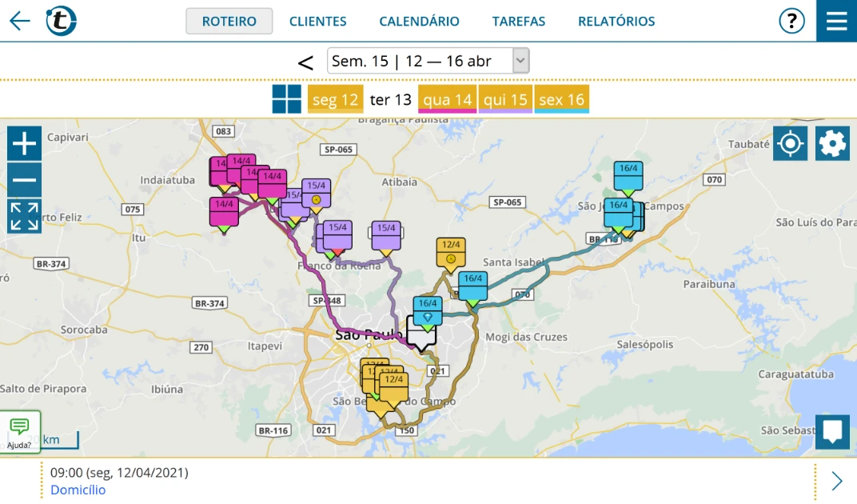Screen dimensions: 857x504
Task: Zoom in on the map
Action: pos(25,144)
